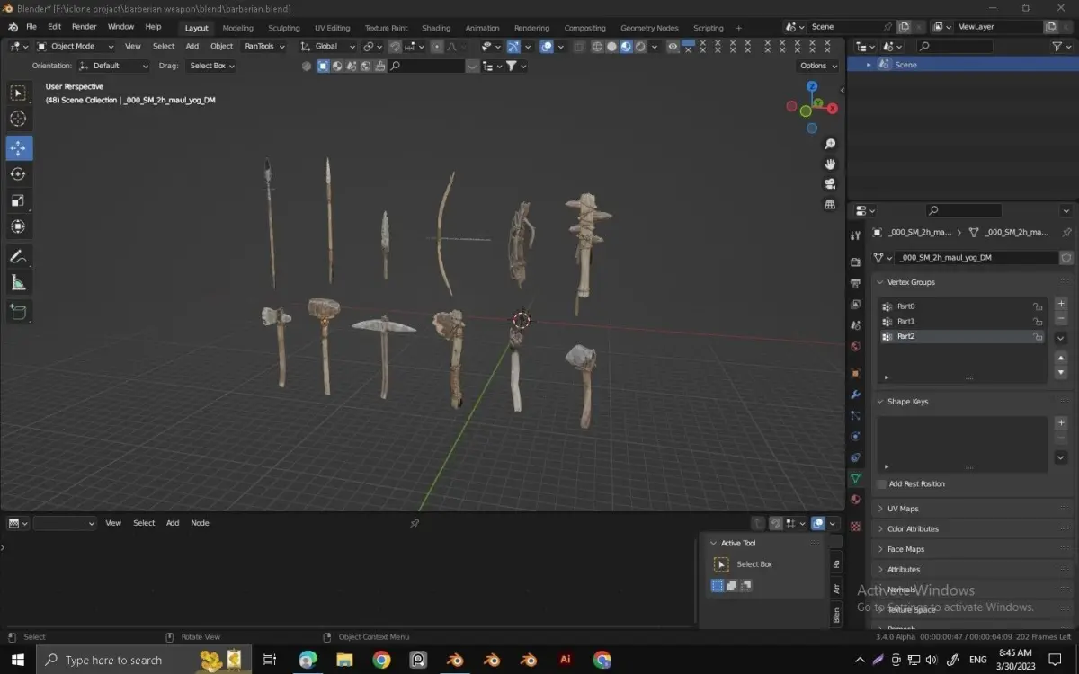1079x674 pixels.
Task: Activate the Rotate tool
Action: click(x=18, y=173)
